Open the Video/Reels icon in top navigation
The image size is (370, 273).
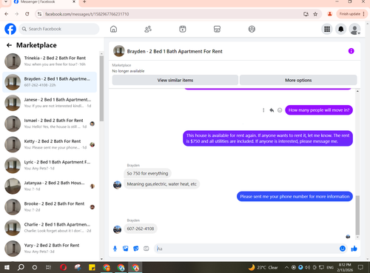coord(183,29)
